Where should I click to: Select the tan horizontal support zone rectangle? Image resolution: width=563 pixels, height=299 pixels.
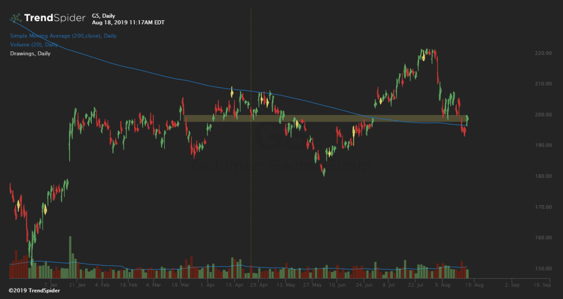coord(326,119)
